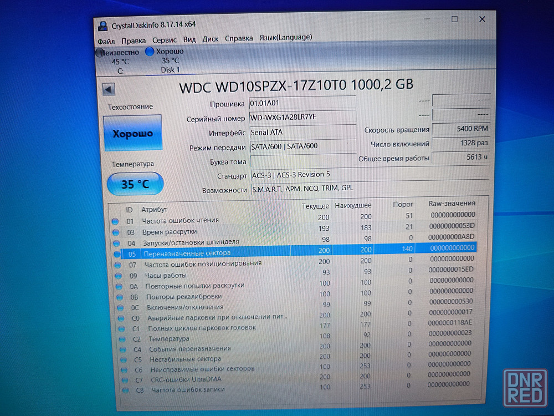The height and width of the screenshot is (416, 554).
Task: Click the 35 °C temperature button
Action: pyautogui.click(x=135, y=184)
